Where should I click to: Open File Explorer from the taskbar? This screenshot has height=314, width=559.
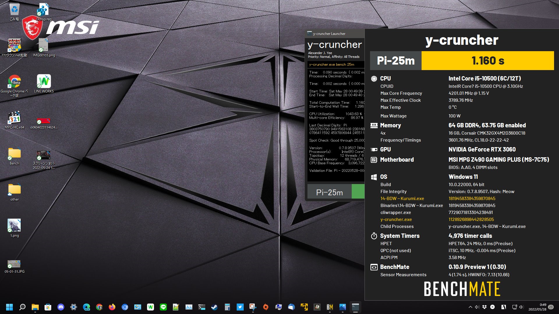point(35,307)
